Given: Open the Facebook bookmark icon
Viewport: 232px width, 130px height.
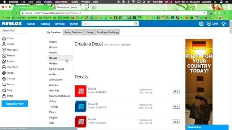Looking at the screenshot, I should tap(92, 18).
